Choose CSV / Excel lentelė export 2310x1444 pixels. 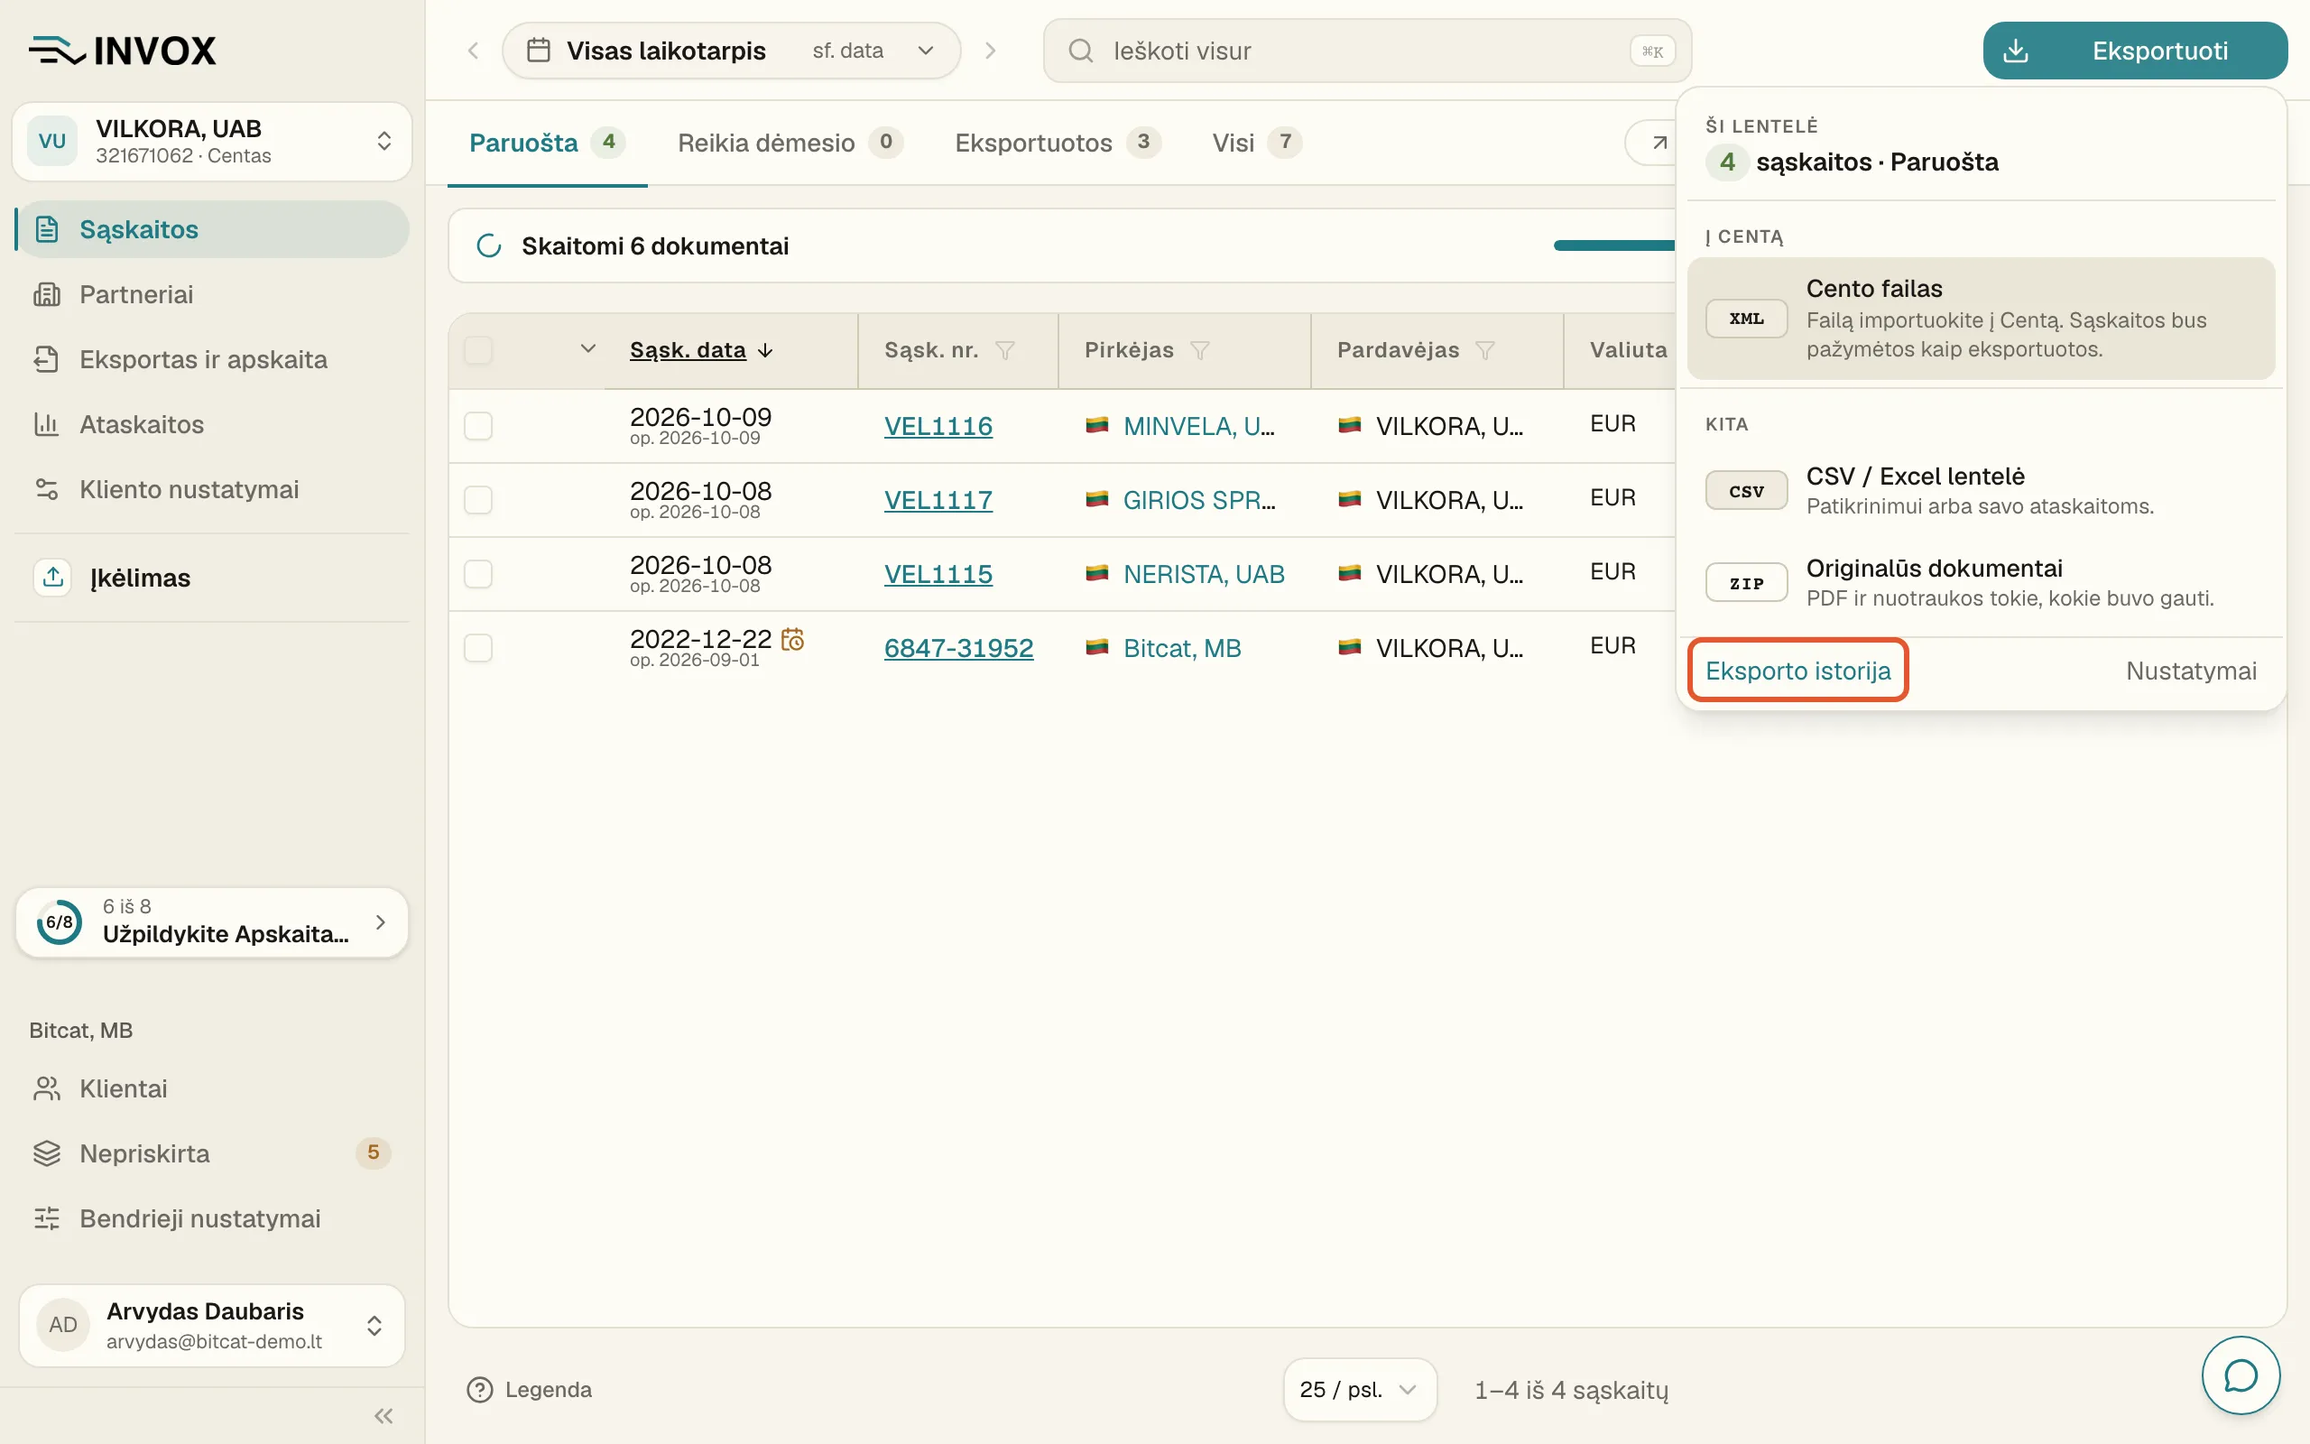click(1981, 490)
